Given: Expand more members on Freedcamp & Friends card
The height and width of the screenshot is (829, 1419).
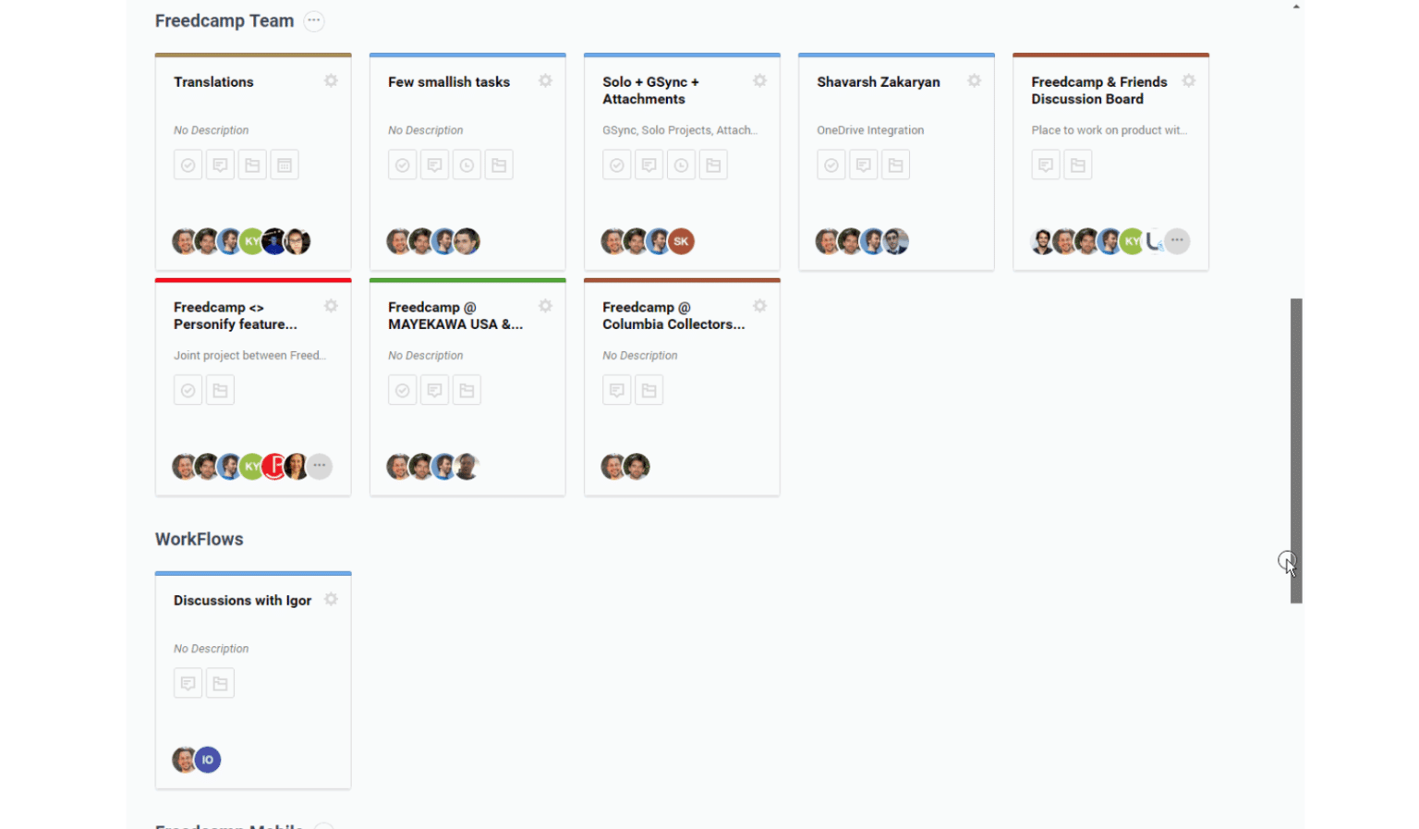Looking at the screenshot, I should [1176, 241].
